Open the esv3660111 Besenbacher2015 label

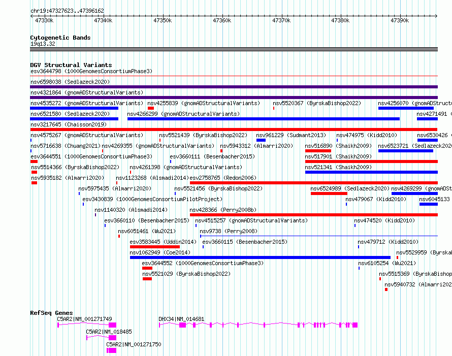(x=212, y=156)
